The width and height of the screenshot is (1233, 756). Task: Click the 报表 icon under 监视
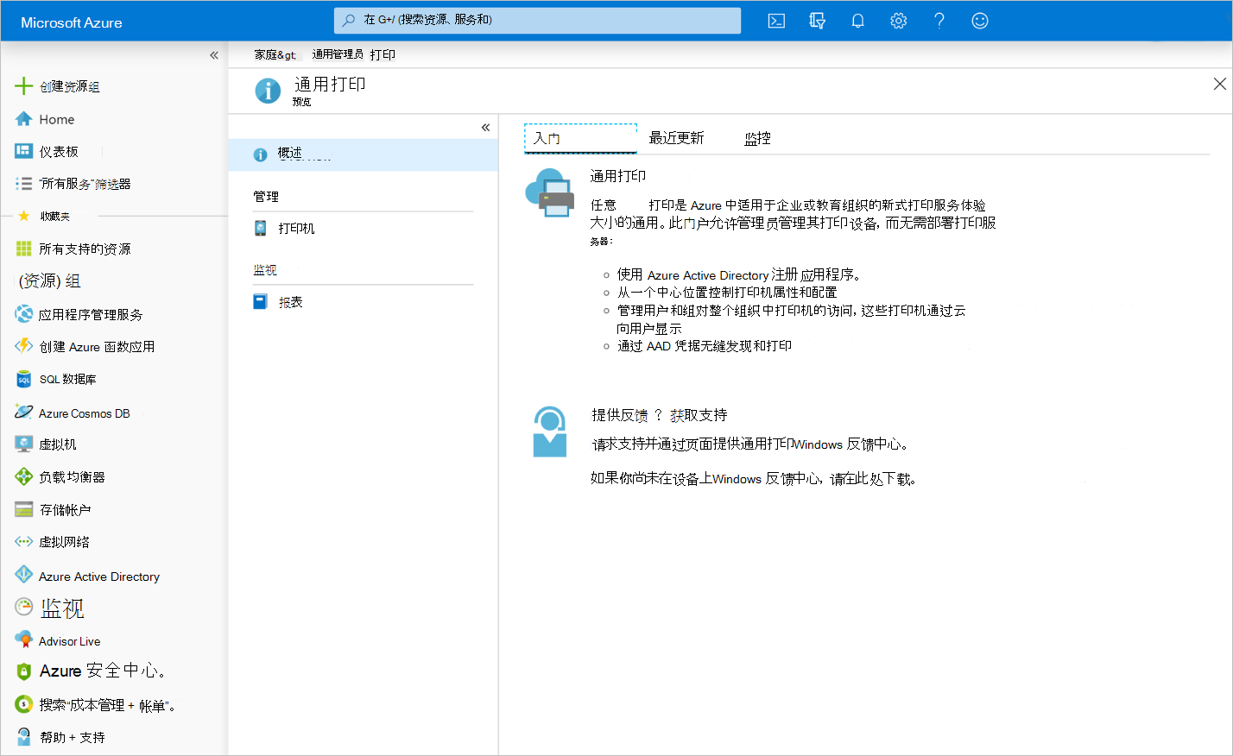[x=261, y=301]
